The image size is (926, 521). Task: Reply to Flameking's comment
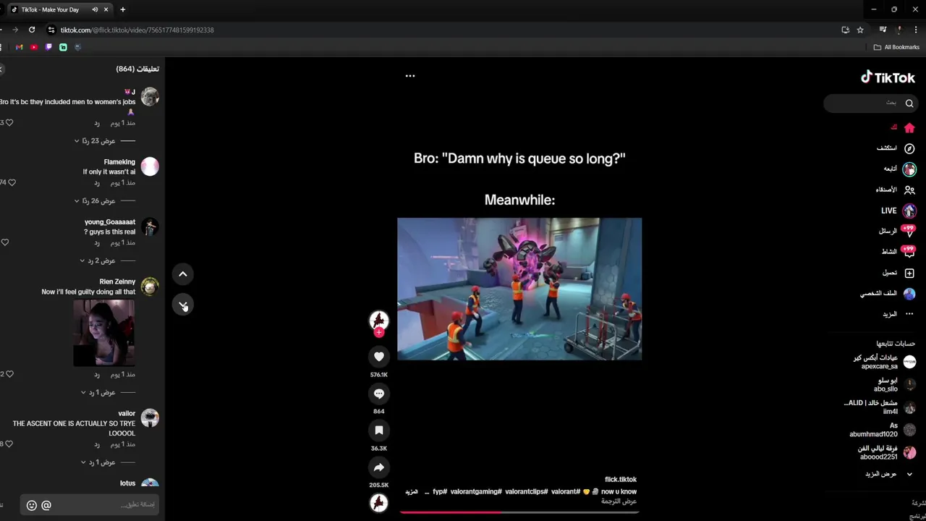tap(96, 183)
